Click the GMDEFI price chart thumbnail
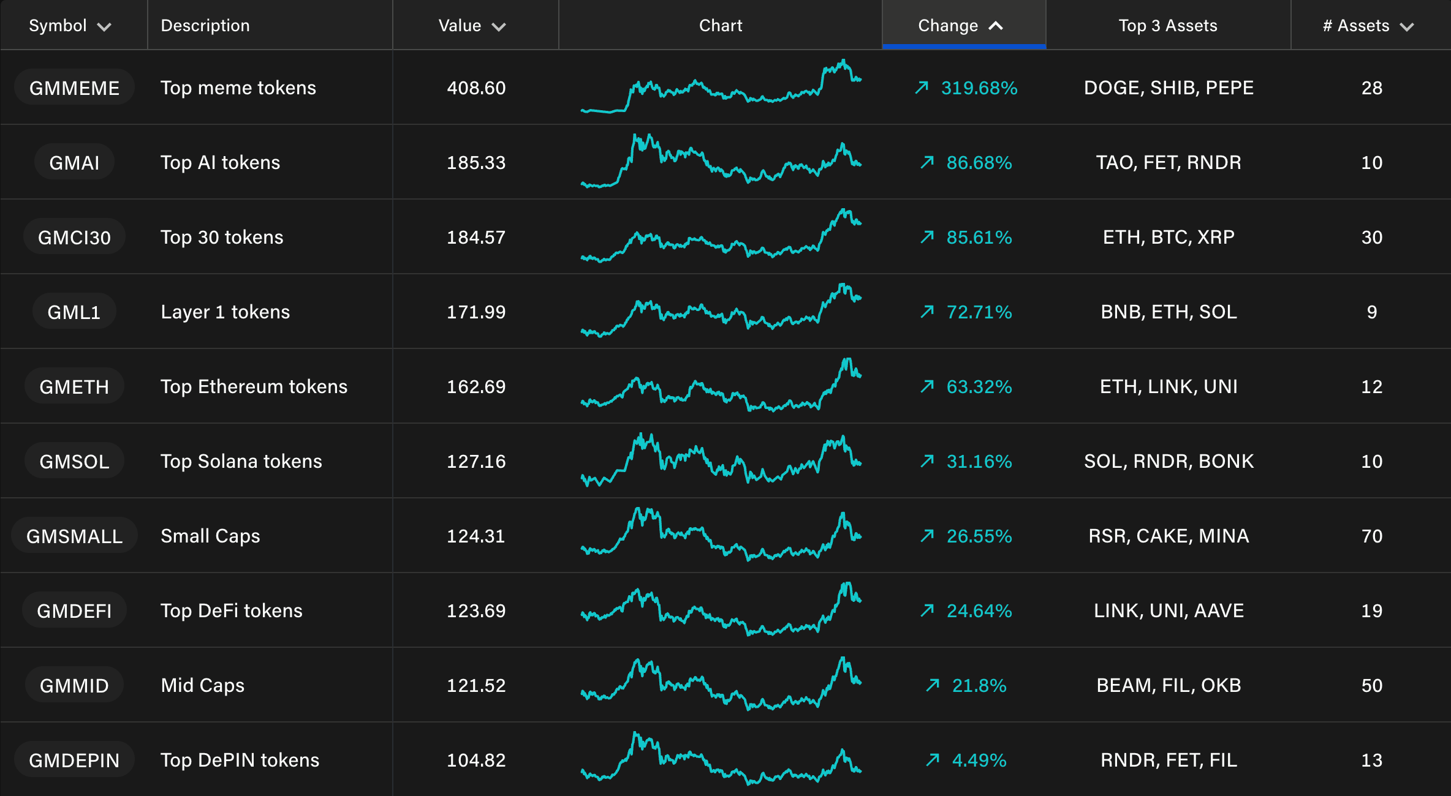1451x796 pixels. 721,610
